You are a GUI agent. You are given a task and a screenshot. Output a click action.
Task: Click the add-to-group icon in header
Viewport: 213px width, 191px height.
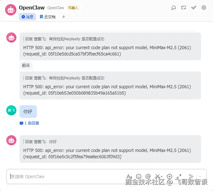[183, 8]
